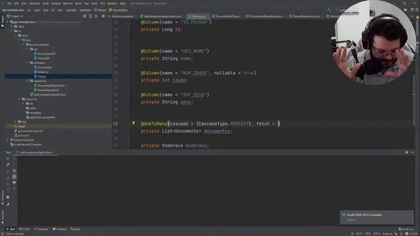Click the Collapse All icon in Project panel

pos(96,16)
